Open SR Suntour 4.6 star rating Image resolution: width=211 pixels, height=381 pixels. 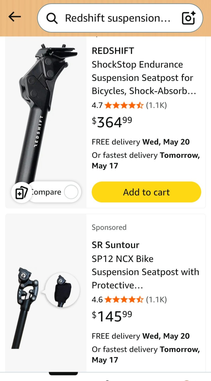(x=118, y=299)
